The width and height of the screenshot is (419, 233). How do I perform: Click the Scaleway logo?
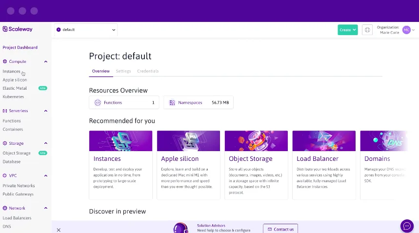tap(18, 29)
